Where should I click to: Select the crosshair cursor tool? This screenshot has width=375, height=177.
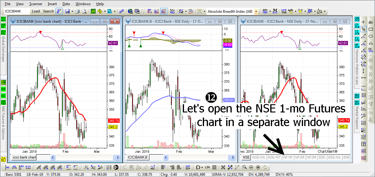pos(363,22)
